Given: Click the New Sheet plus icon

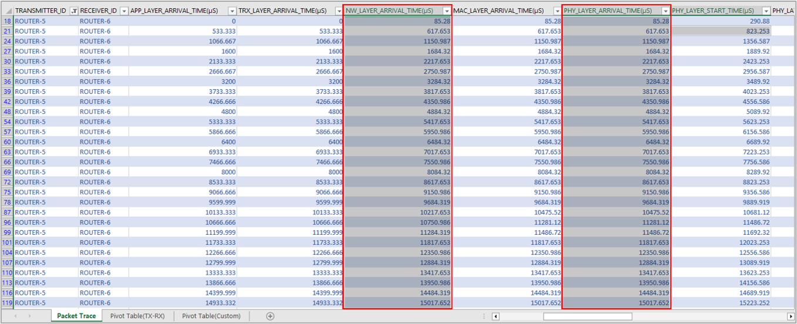Looking at the screenshot, I should (270, 316).
